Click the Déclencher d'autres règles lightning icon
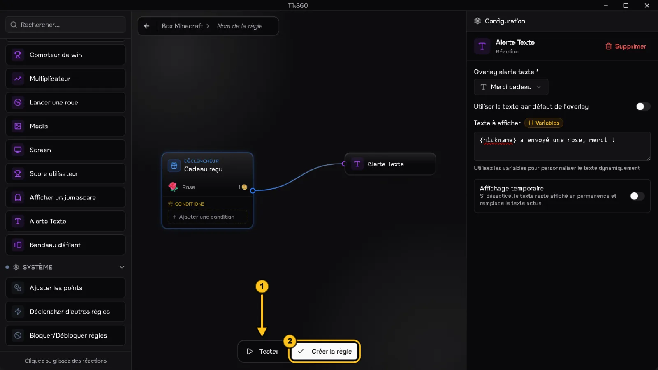The height and width of the screenshot is (370, 658). (x=18, y=312)
